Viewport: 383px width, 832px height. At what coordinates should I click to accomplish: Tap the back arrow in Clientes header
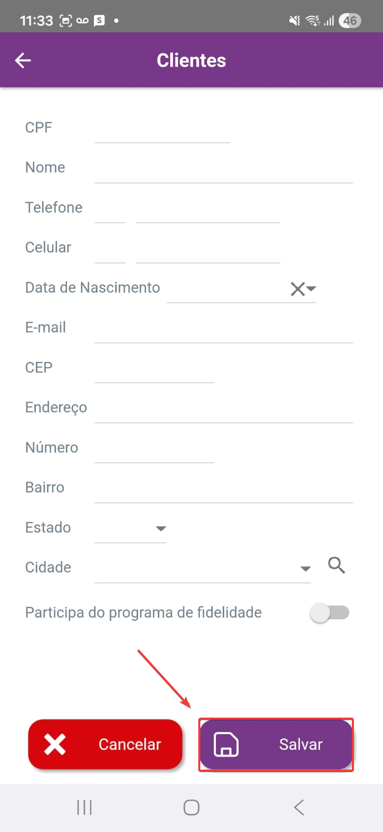(23, 60)
